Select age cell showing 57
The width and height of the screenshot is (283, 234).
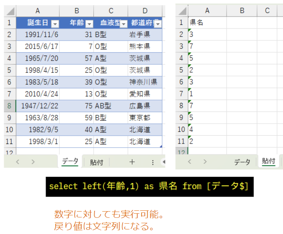[x=76, y=58]
